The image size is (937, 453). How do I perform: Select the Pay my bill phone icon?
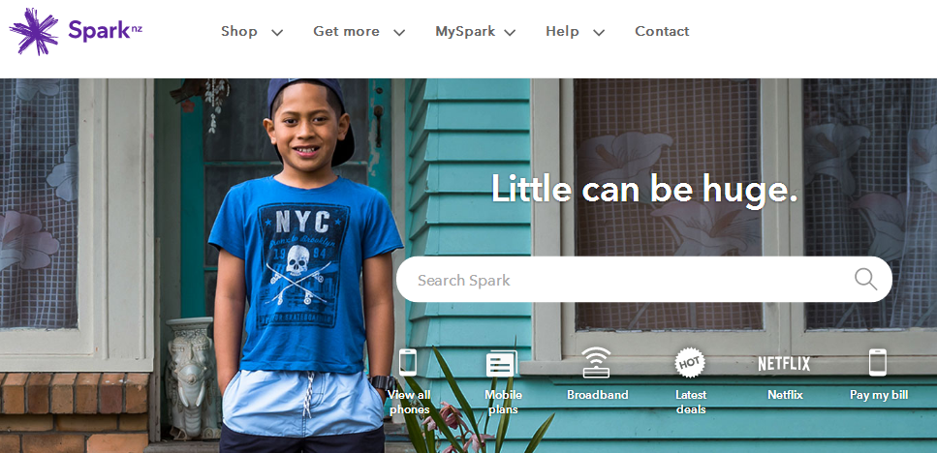(x=878, y=362)
